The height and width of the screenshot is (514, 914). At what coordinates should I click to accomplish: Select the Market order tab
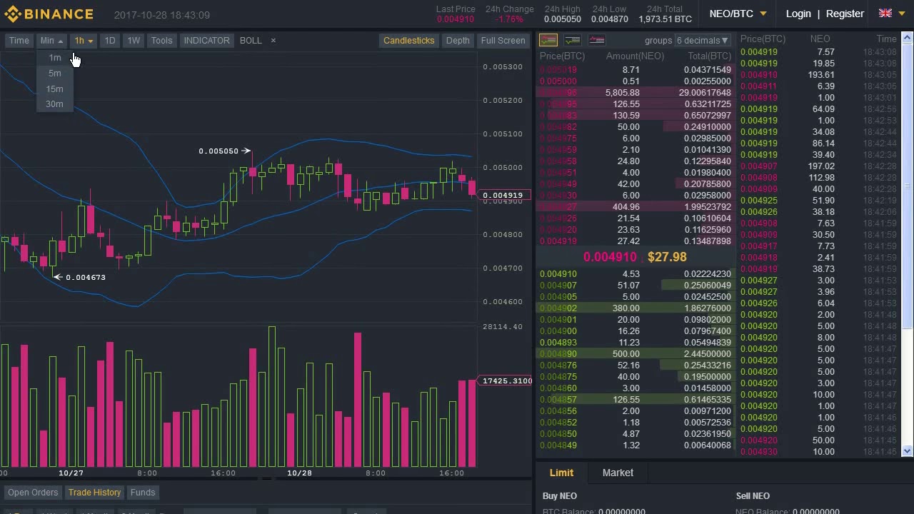tap(618, 473)
